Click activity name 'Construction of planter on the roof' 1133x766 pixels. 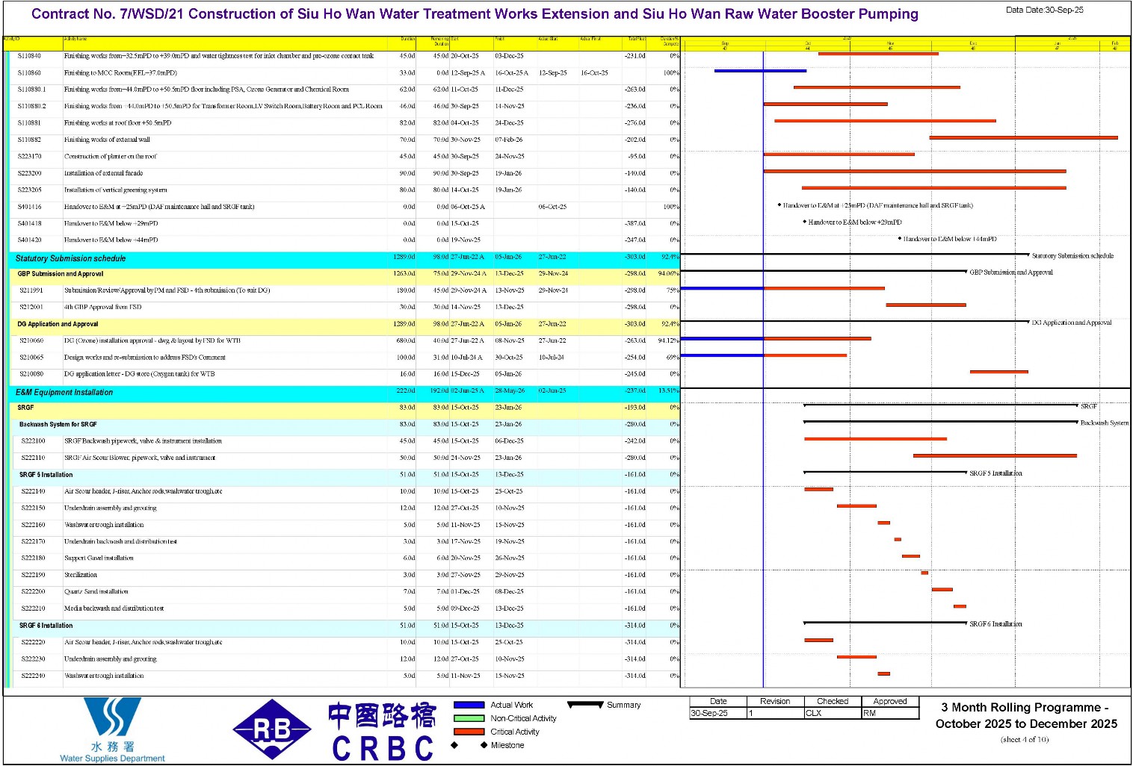pos(111,157)
